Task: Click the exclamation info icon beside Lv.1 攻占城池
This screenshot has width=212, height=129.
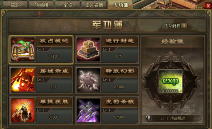Action: click(x=149, y=118)
